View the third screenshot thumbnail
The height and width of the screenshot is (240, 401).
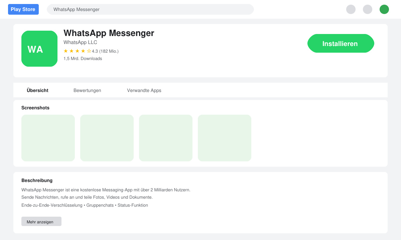(x=166, y=138)
